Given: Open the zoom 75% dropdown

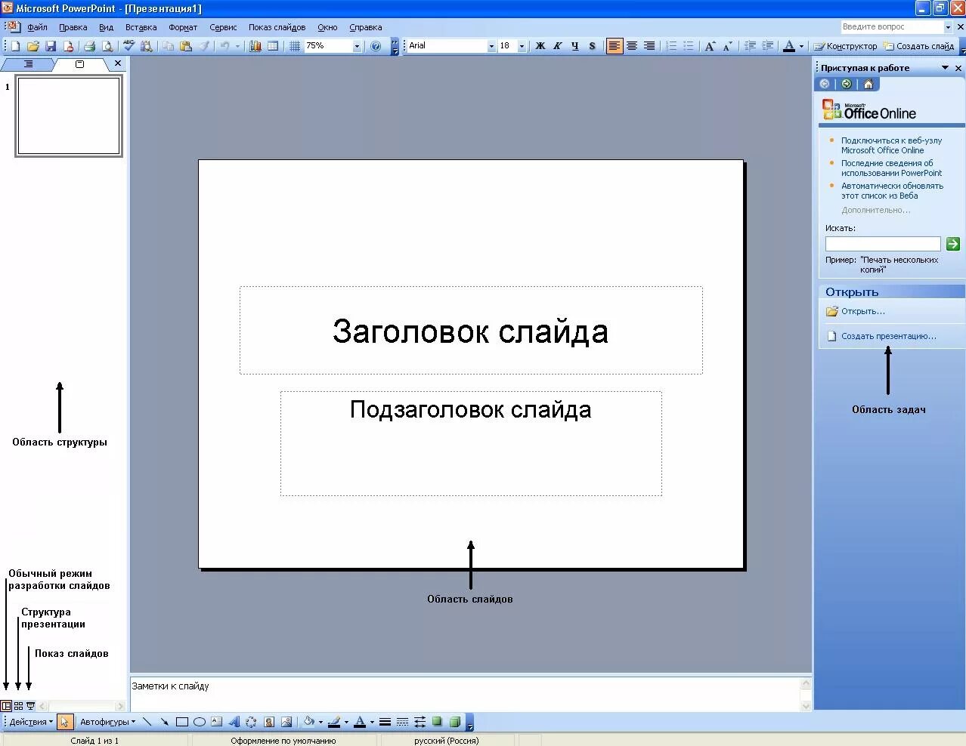Looking at the screenshot, I should [x=358, y=46].
